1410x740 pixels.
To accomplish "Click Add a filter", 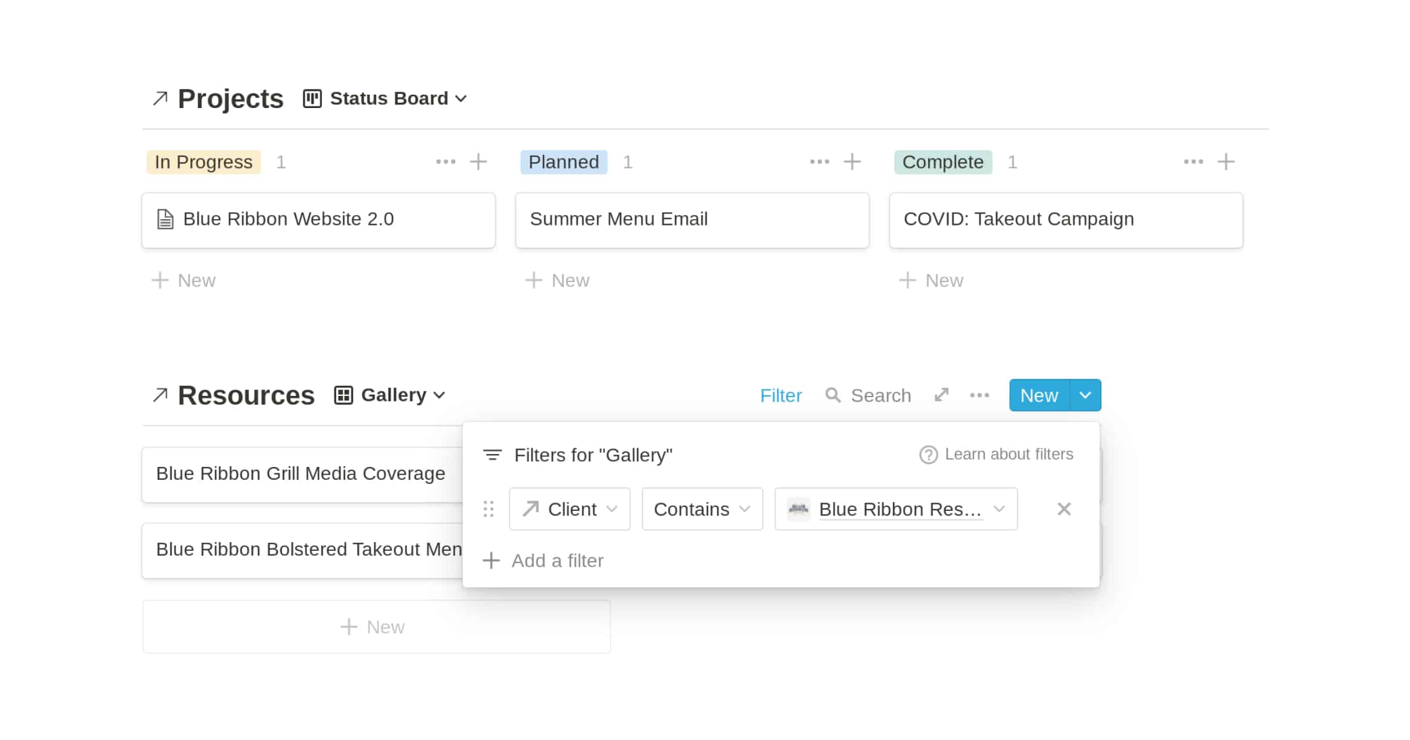I will pyautogui.click(x=557, y=560).
